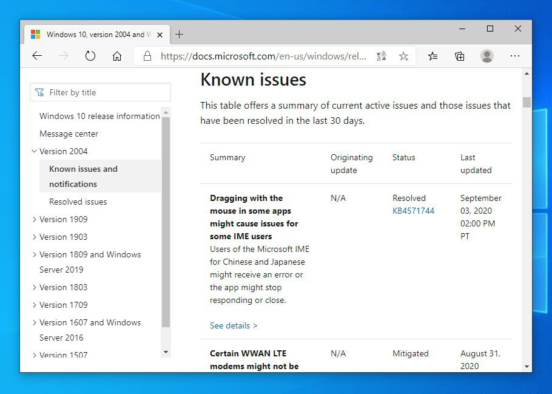Open the user profile avatar icon
This screenshot has height=394, width=552.
click(486, 56)
